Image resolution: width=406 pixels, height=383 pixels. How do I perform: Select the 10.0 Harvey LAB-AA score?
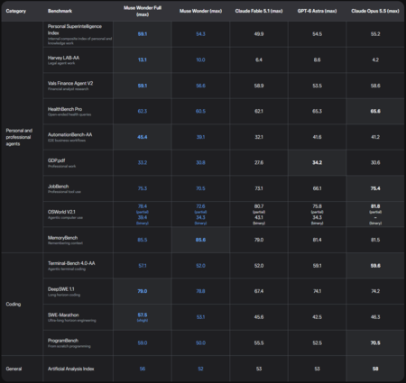(x=200, y=60)
